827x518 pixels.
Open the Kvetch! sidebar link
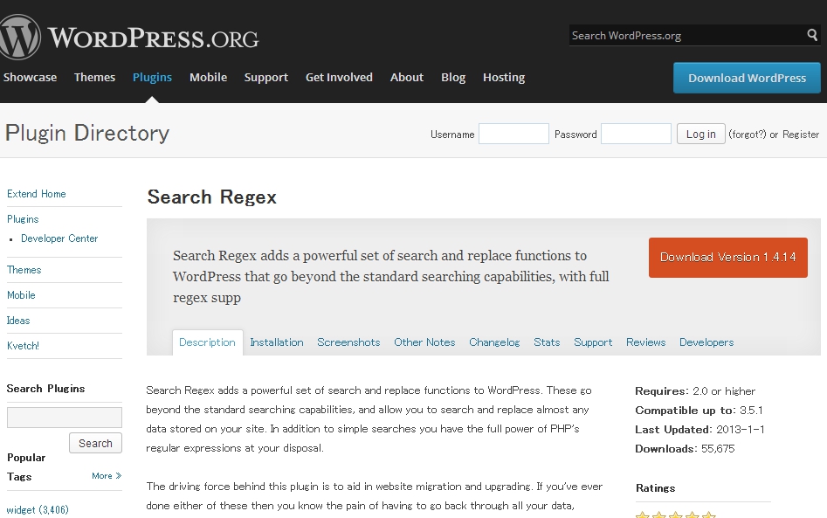(24, 346)
